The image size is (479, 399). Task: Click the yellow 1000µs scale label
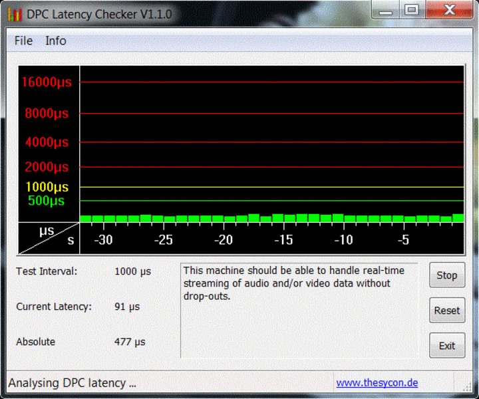pyautogui.click(x=47, y=187)
